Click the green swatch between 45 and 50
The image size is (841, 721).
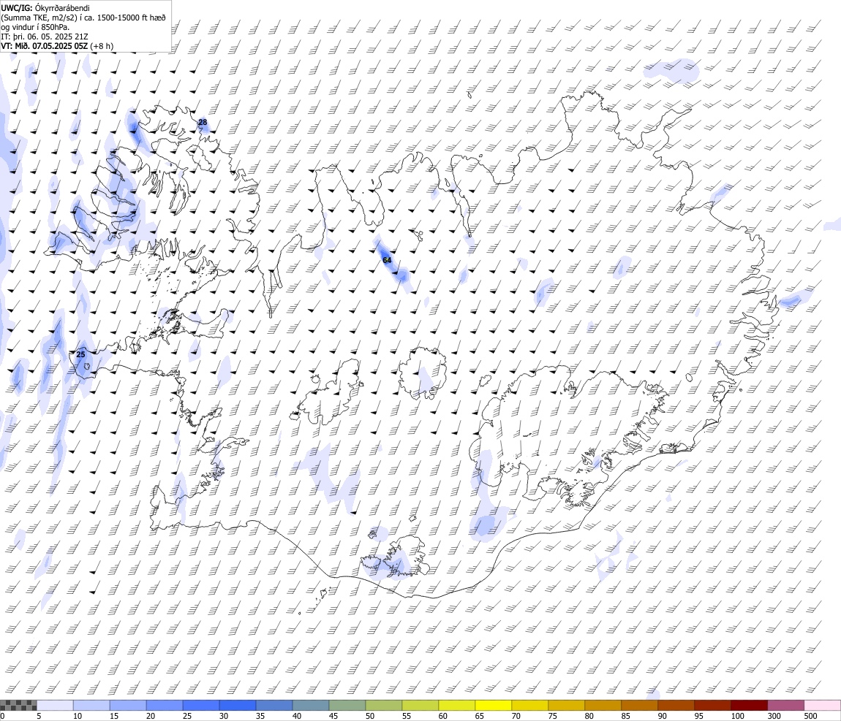pos(347,705)
